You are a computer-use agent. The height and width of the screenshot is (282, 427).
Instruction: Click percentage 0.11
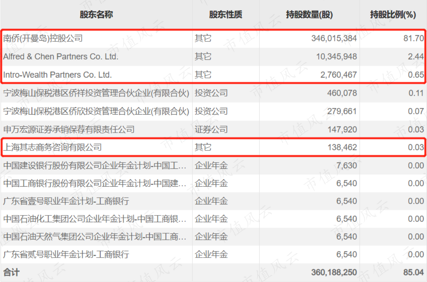416,93
